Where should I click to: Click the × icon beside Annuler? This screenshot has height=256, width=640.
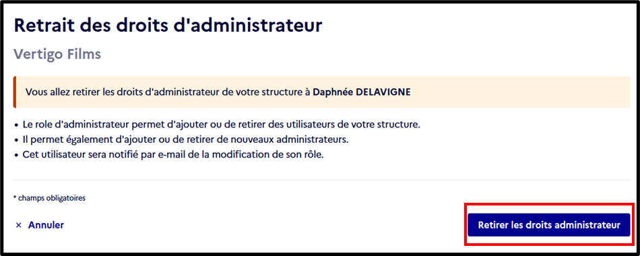coord(18,225)
